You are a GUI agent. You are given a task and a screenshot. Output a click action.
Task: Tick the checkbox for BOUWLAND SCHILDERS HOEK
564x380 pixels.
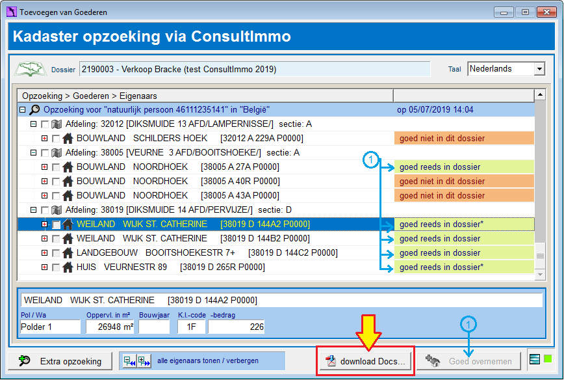(x=56, y=139)
